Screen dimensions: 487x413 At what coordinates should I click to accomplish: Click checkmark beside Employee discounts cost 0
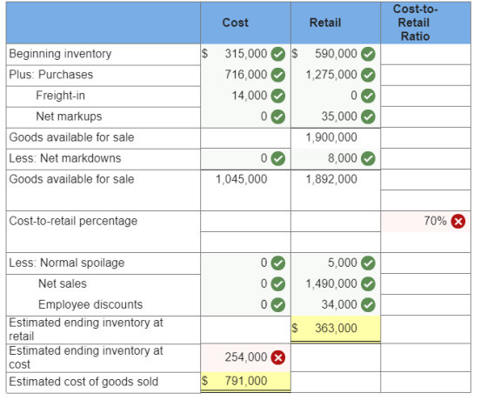tap(278, 305)
